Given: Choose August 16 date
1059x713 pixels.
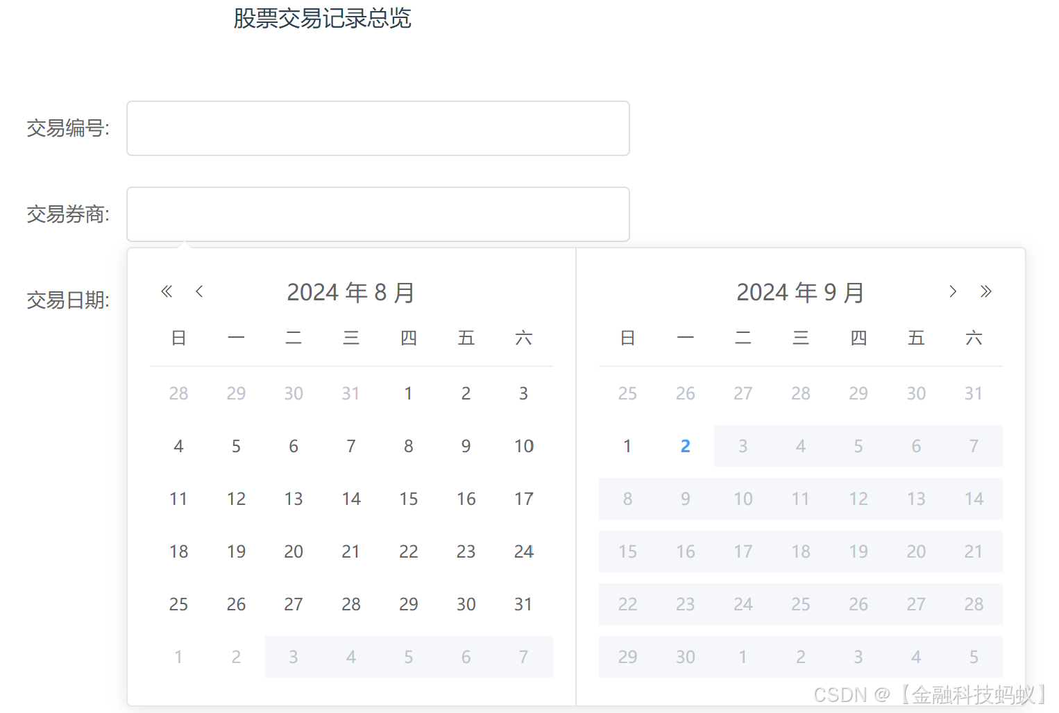Looking at the screenshot, I should tap(466, 499).
